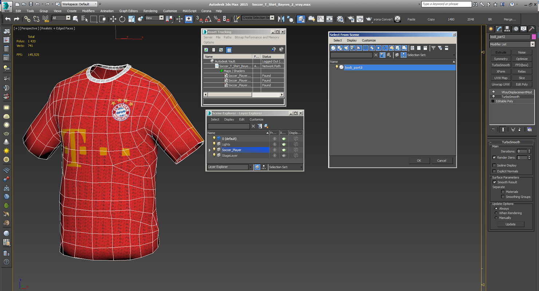Screen dimensions: 539x291
Task: Switch to the Utilities command panel tab
Action: tap(531, 29)
